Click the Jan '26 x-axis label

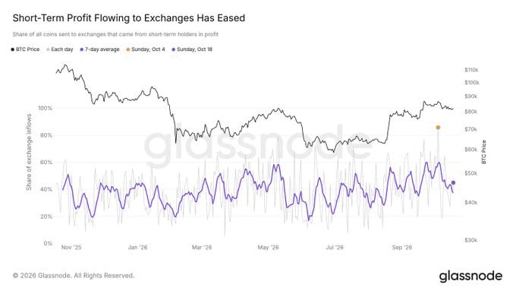[137, 247]
